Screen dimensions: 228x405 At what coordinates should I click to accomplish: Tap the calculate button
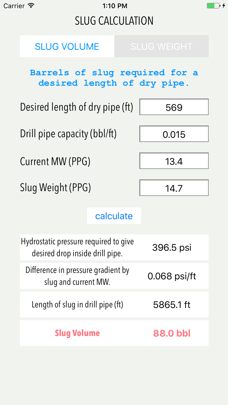tap(114, 216)
